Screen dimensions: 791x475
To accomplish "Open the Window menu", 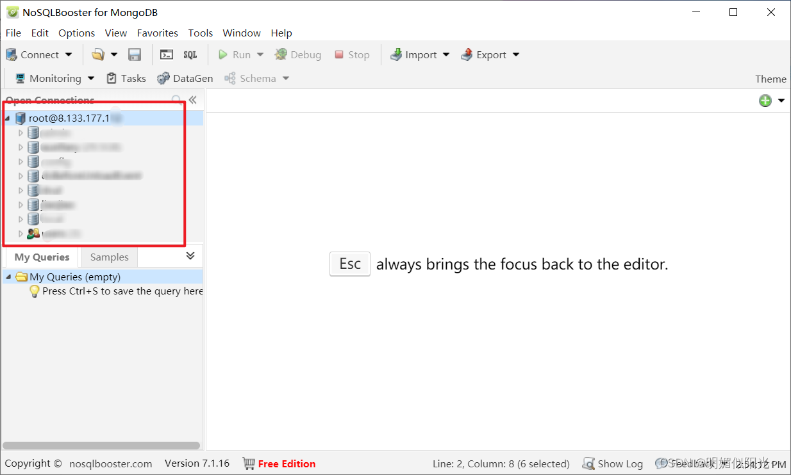I will pyautogui.click(x=242, y=33).
